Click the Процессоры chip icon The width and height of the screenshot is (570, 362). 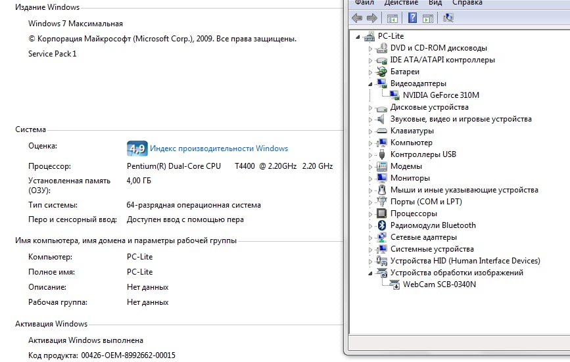point(382,214)
